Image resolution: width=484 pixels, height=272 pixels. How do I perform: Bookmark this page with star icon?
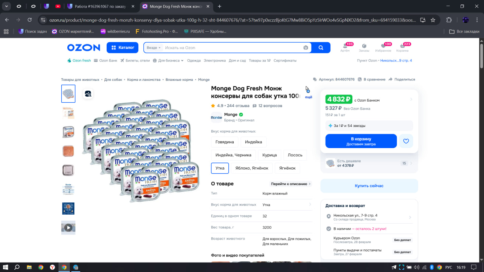[x=433, y=20]
